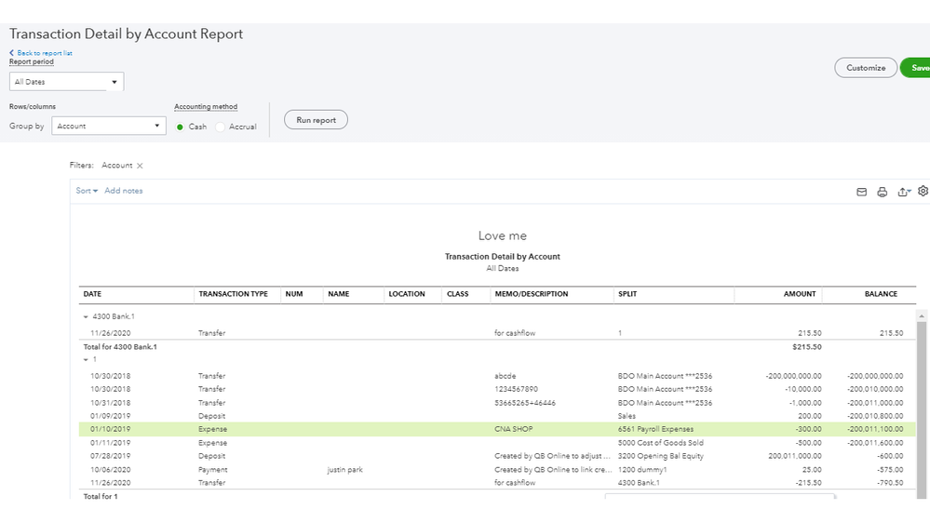Collapse the account group named 1
This screenshot has height=523, width=930.
pos(86,359)
